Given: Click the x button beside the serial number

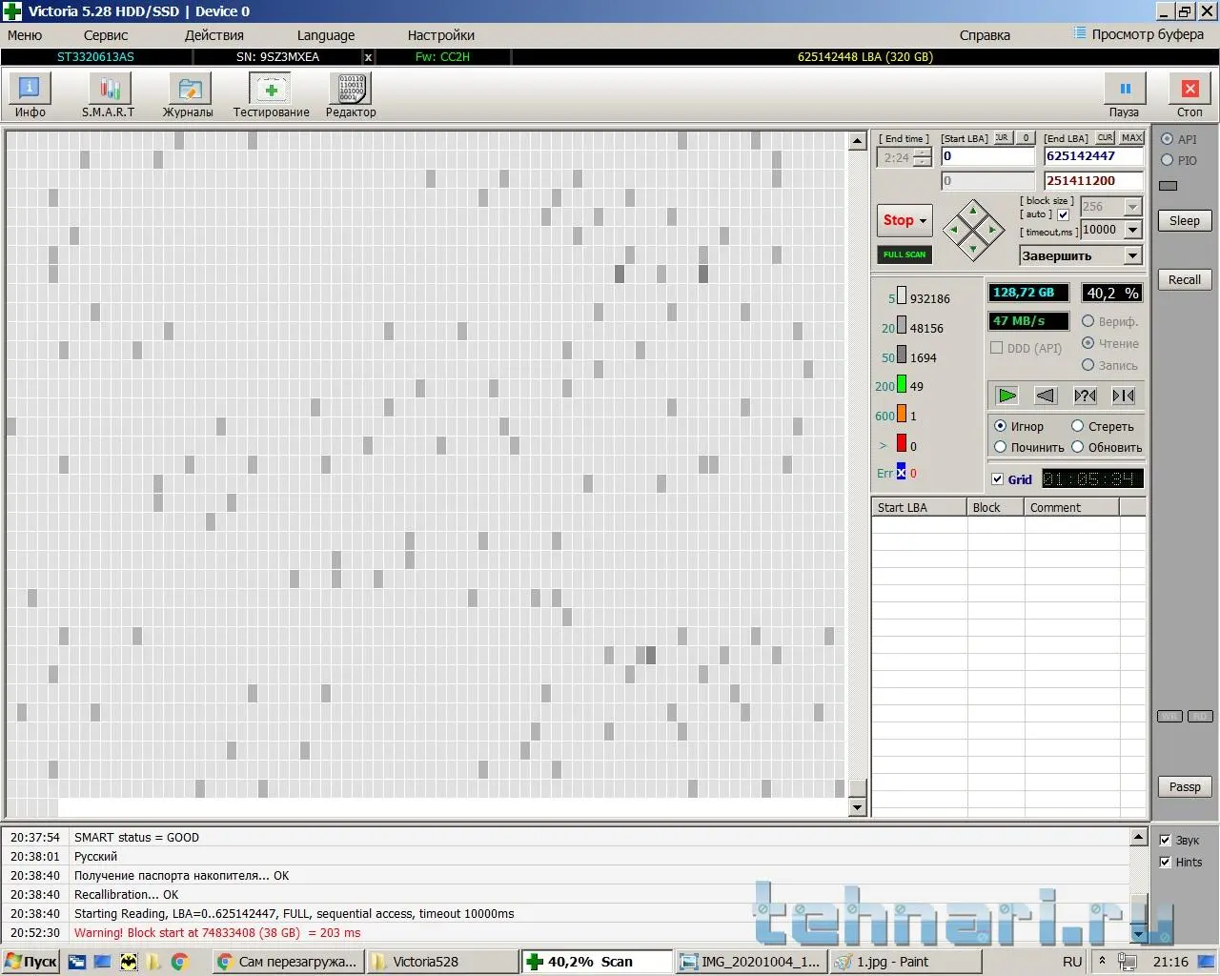Looking at the screenshot, I should pyautogui.click(x=369, y=57).
